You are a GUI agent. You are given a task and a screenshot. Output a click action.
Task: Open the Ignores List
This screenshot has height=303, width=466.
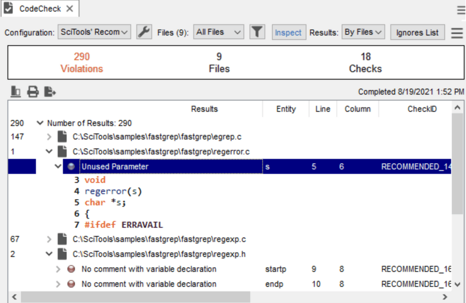pos(417,32)
